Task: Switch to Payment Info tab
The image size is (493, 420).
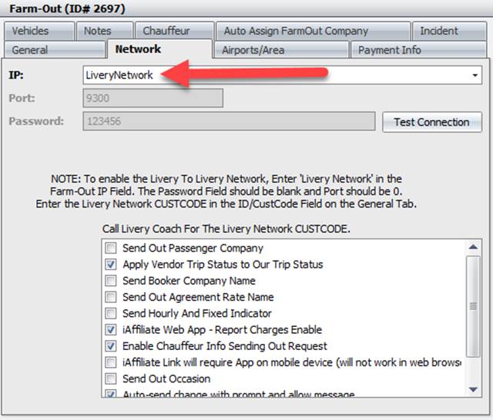Action: 418,49
